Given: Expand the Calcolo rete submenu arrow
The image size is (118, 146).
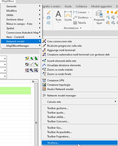Looking at the screenshot, I should [115, 101].
